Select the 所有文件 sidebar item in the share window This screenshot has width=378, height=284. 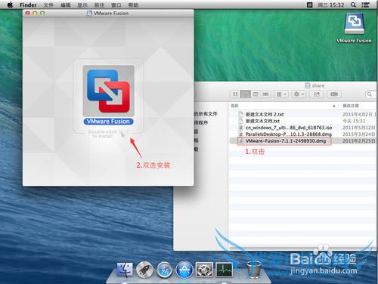(x=206, y=114)
